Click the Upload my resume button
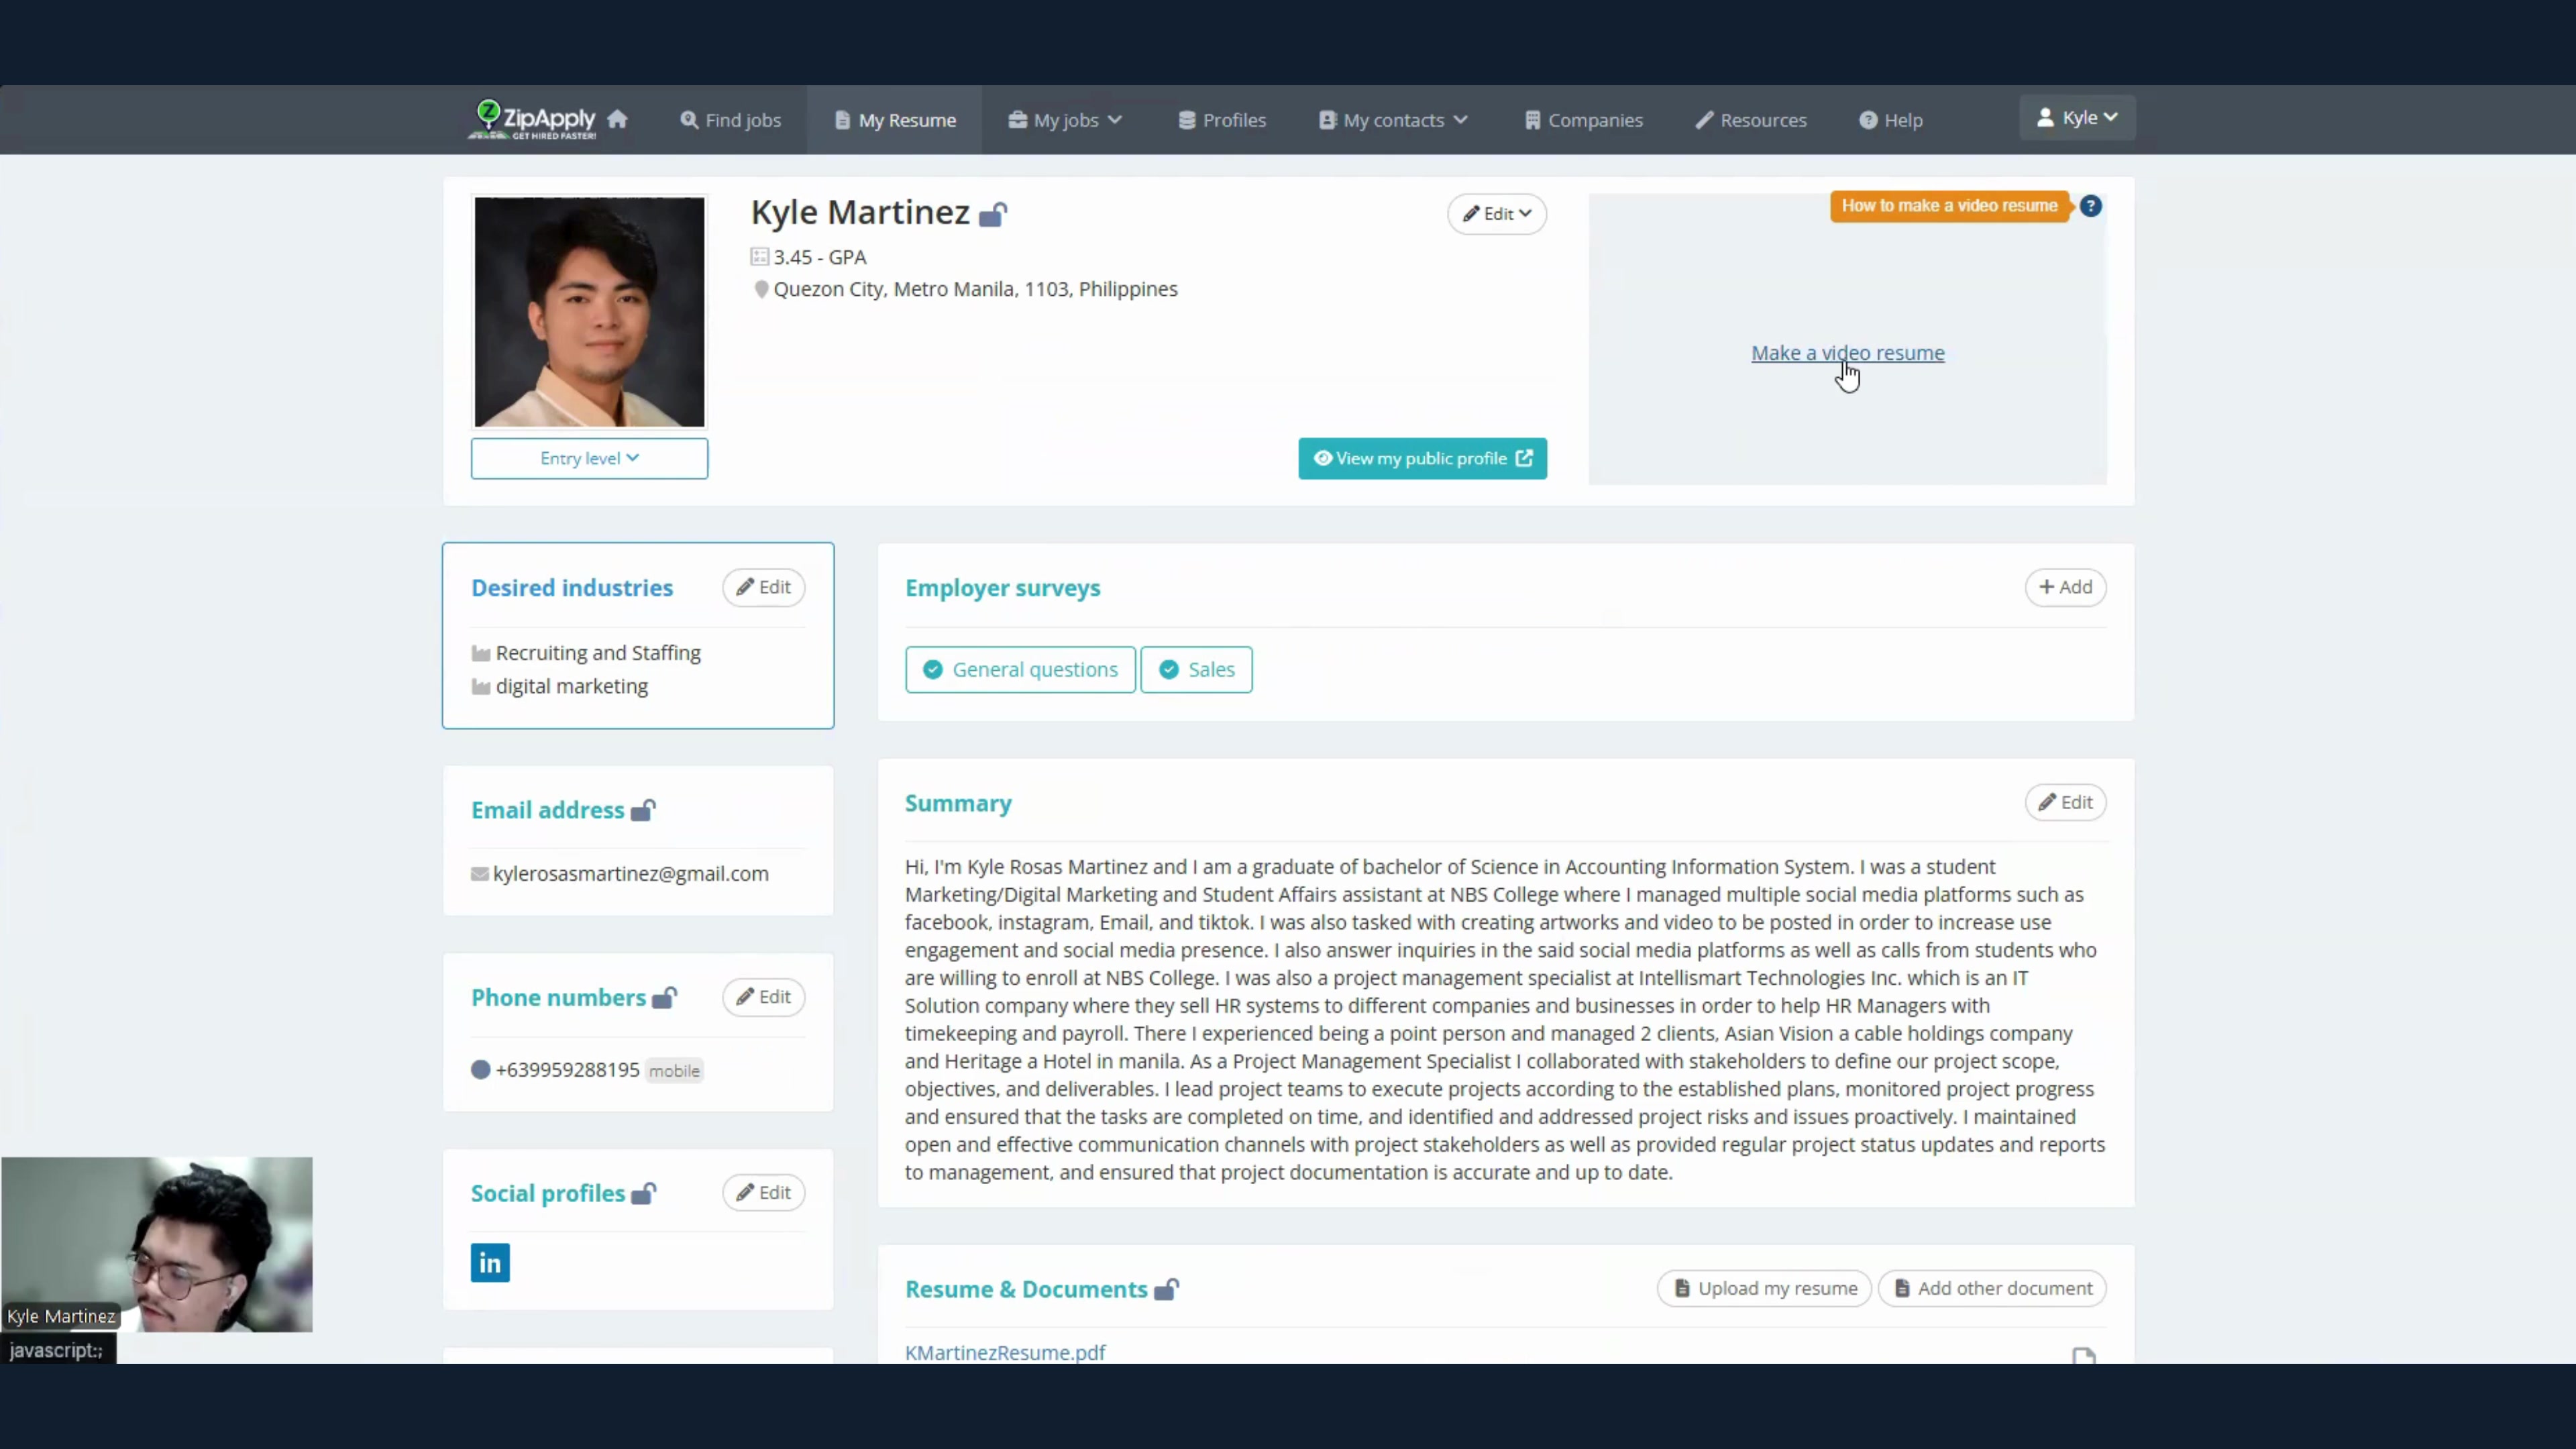 1765,1288
